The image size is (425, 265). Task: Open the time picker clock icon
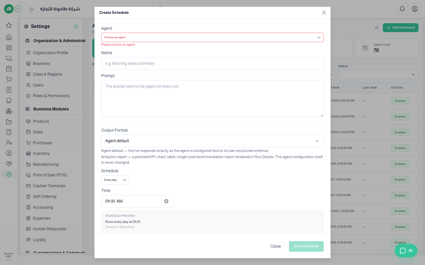pyautogui.click(x=166, y=201)
